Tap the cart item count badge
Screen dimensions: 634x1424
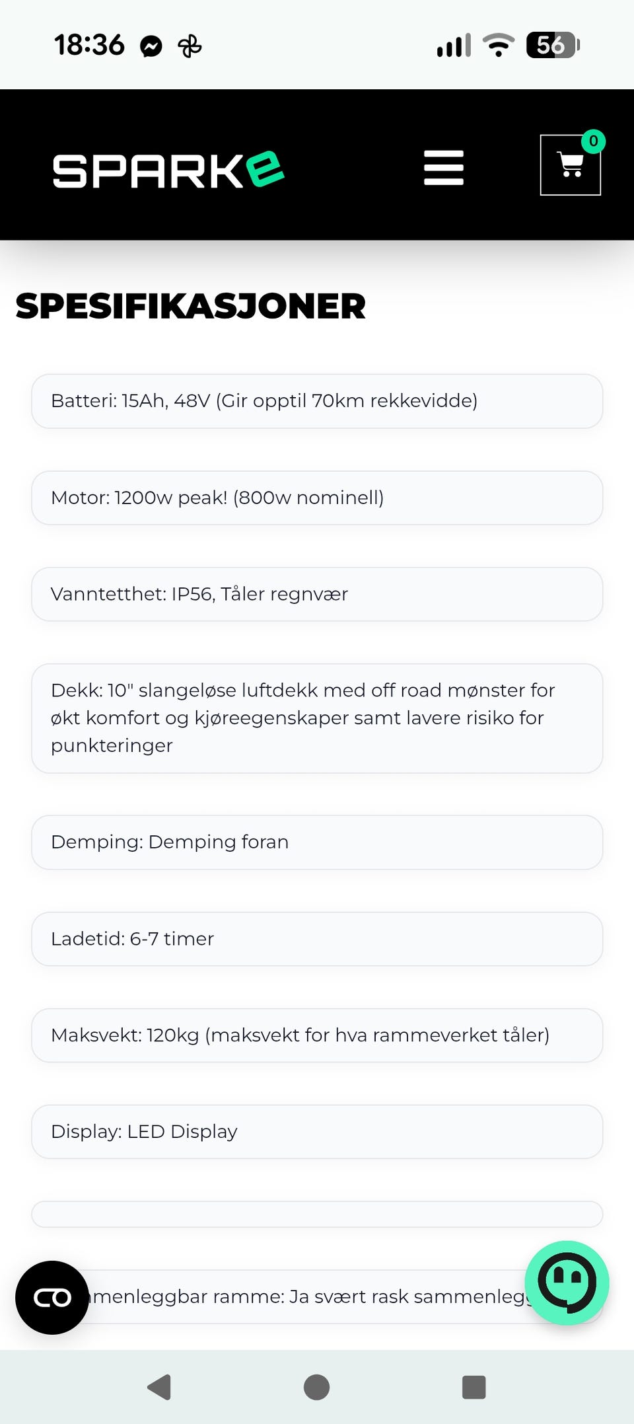(x=594, y=141)
